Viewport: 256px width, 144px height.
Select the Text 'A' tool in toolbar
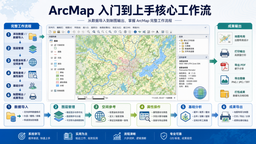tap(157, 32)
